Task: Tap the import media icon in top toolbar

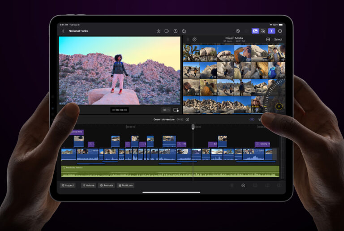Action: pyautogui.click(x=158, y=31)
